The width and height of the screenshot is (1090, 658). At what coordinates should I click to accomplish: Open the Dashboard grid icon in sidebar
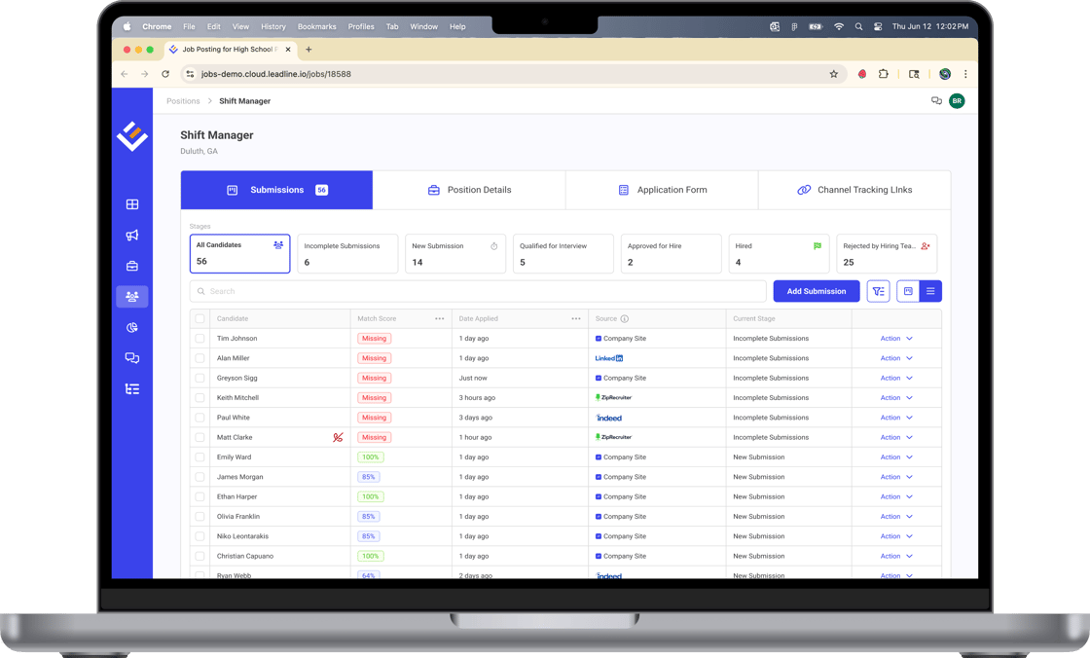[132, 204]
